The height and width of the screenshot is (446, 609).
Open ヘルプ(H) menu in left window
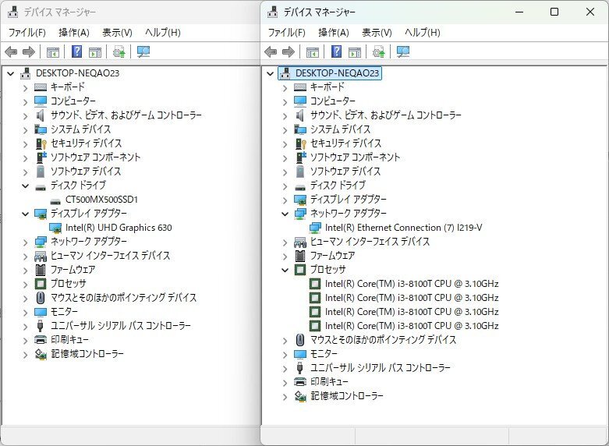(162, 33)
